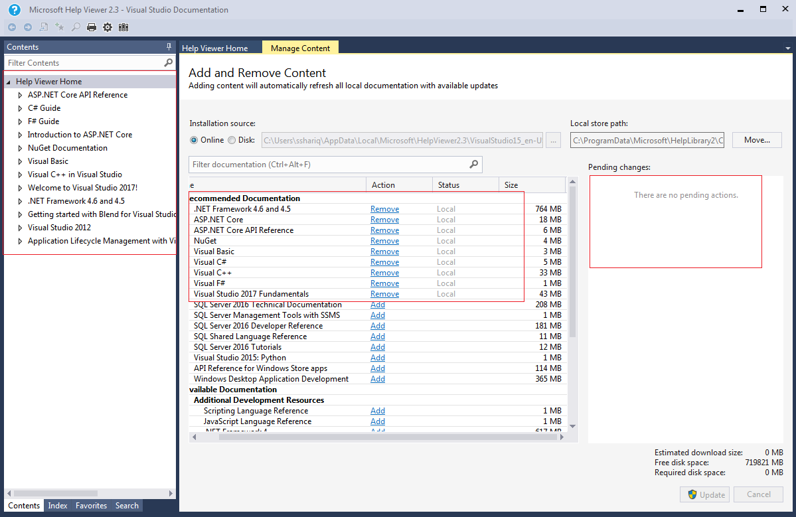Expand the F# Guide node
This screenshot has width=796, height=517.
pyautogui.click(x=21, y=121)
